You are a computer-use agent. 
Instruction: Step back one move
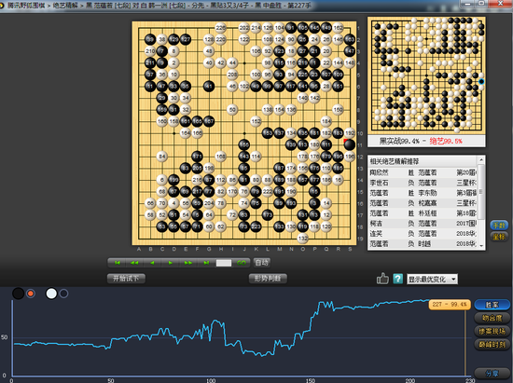pyautogui.click(x=152, y=263)
